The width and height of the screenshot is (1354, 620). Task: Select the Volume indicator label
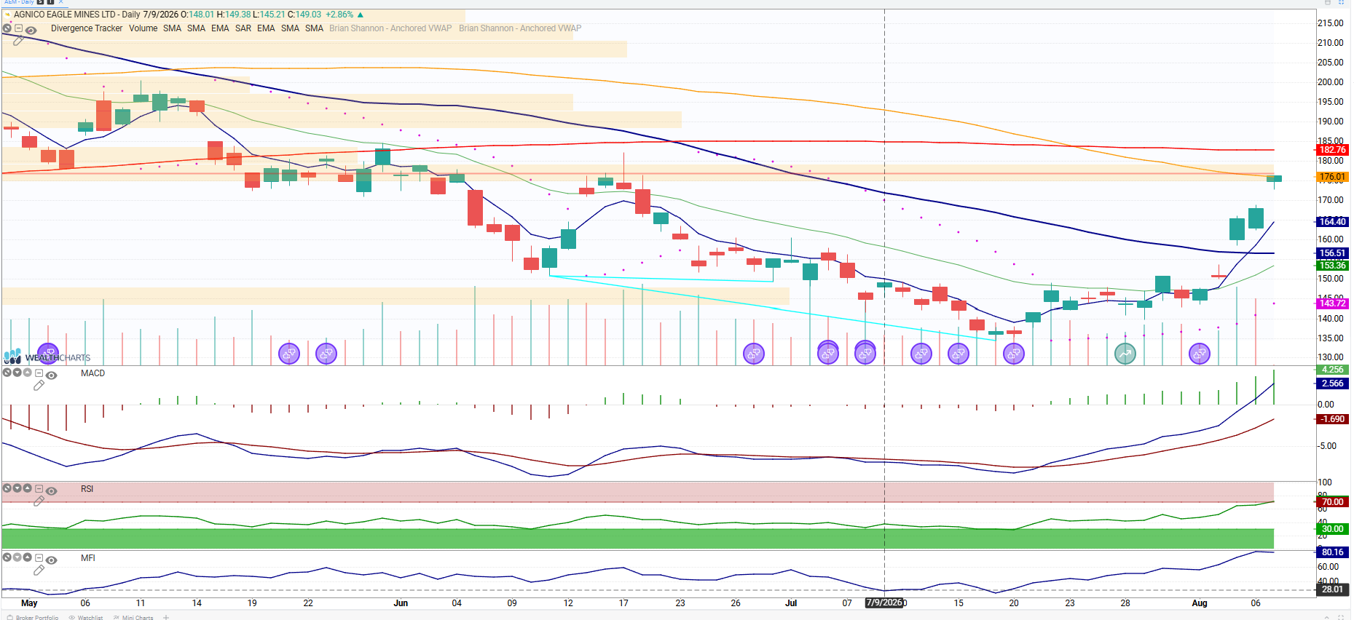point(143,28)
